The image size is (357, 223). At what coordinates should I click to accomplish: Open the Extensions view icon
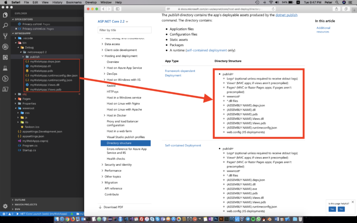point(5,57)
